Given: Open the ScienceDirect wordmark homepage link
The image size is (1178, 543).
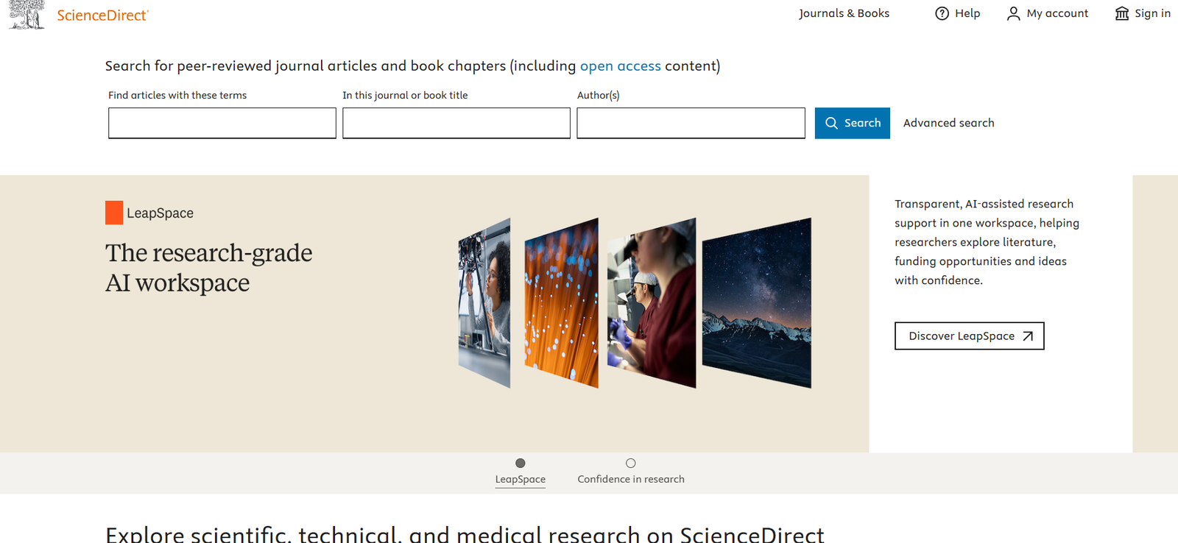Looking at the screenshot, I should [102, 15].
